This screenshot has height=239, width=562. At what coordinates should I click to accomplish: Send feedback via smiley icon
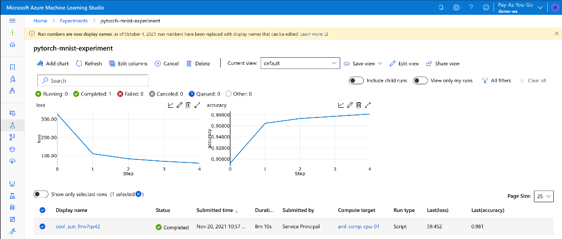pos(486,7)
